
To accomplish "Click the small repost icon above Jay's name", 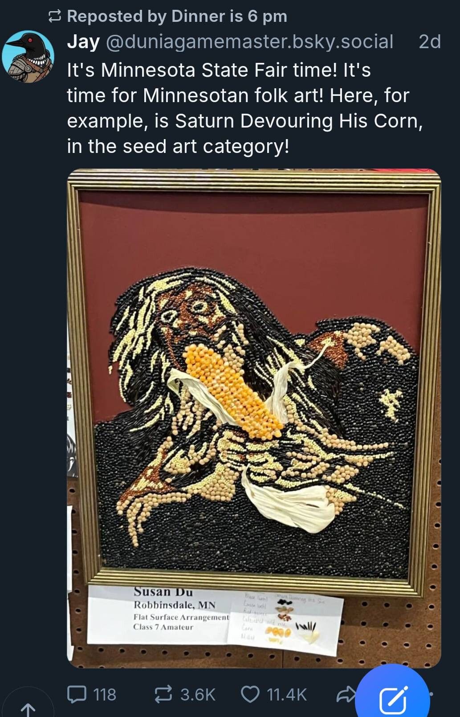I will [x=54, y=16].
